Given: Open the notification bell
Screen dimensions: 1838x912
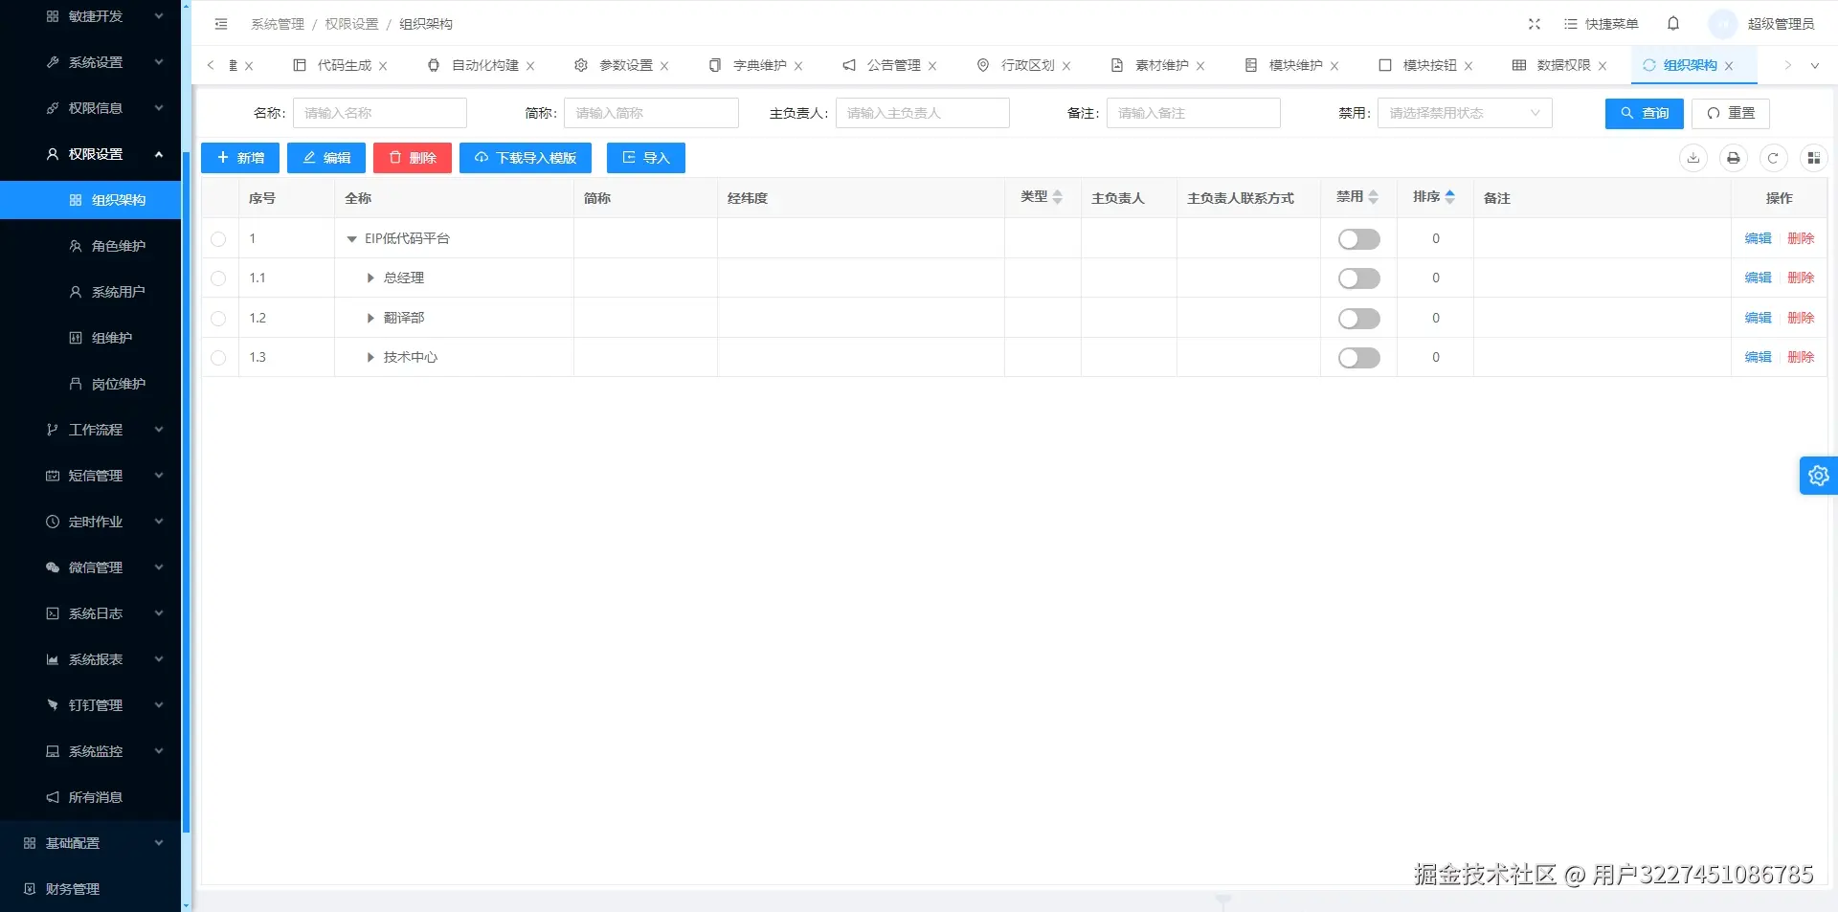Looking at the screenshot, I should tap(1673, 23).
